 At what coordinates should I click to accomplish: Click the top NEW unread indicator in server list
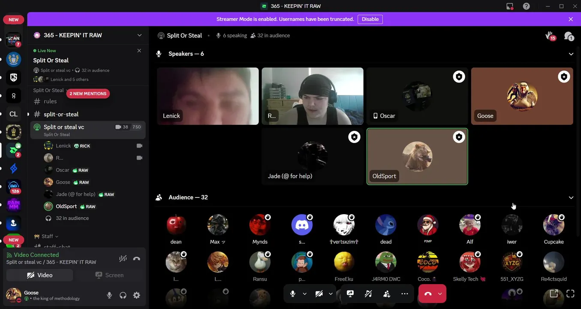(14, 20)
